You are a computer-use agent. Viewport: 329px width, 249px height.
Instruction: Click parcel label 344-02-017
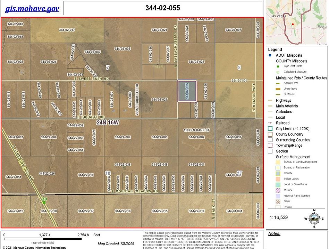(x=67, y=30)
